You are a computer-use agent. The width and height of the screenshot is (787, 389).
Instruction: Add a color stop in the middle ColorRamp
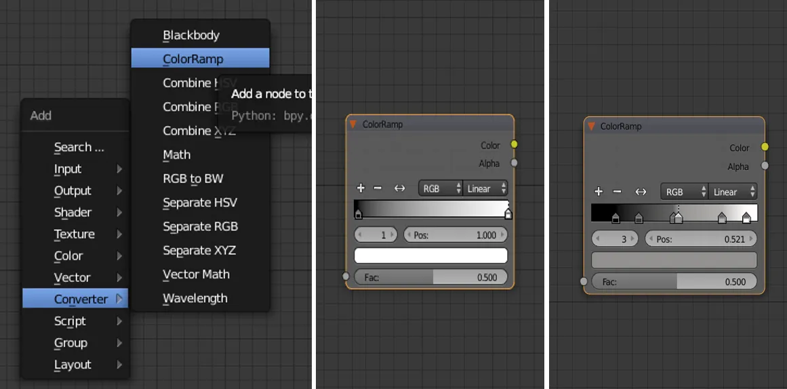pos(361,188)
